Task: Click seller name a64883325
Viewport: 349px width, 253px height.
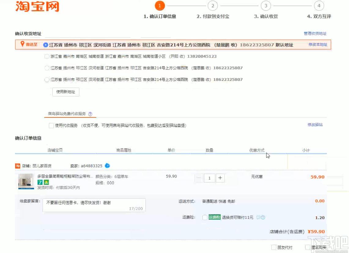Action: tap(91, 166)
